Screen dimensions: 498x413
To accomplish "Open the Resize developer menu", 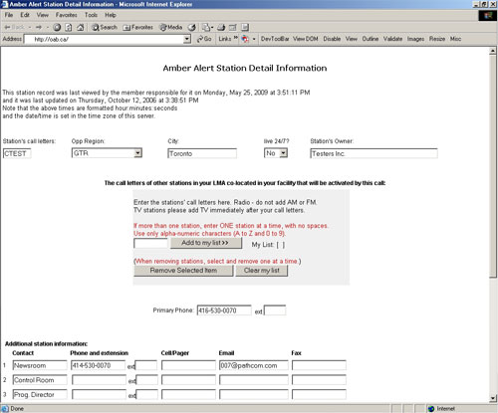I will 437,39.
